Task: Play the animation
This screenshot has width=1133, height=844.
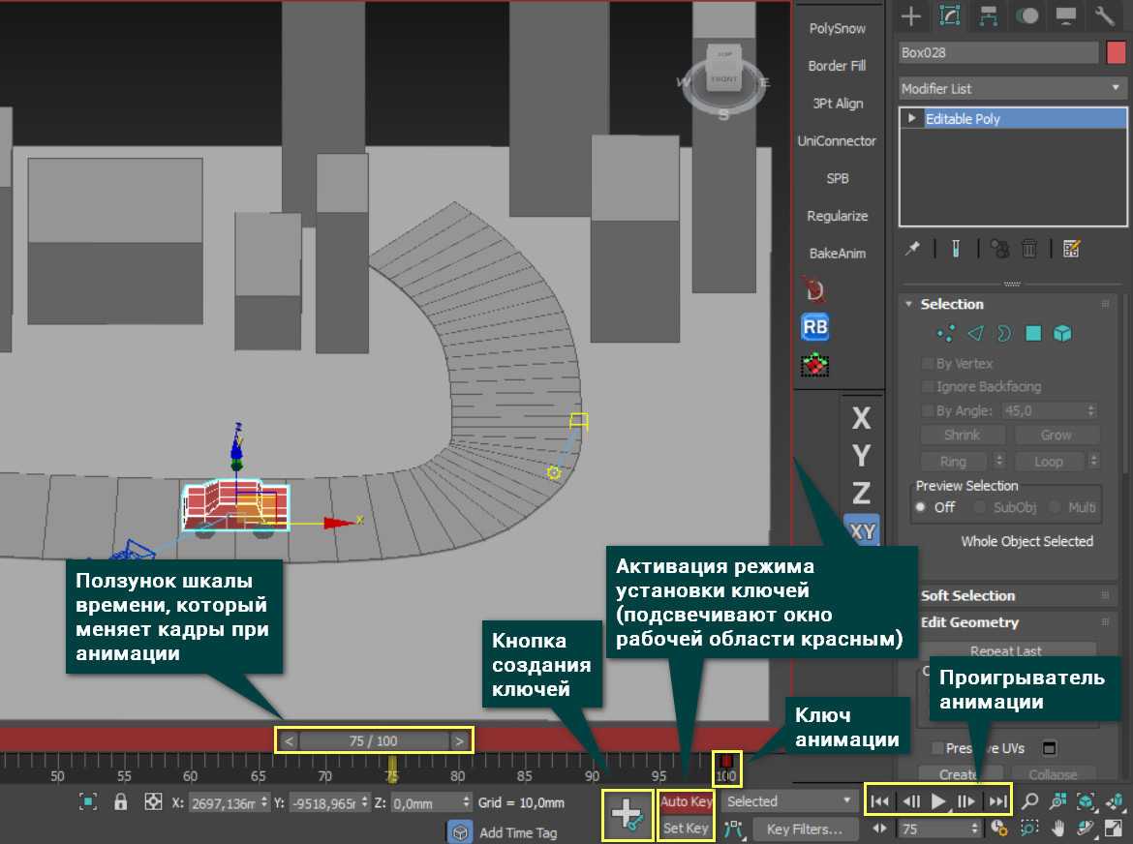Action: tap(937, 801)
